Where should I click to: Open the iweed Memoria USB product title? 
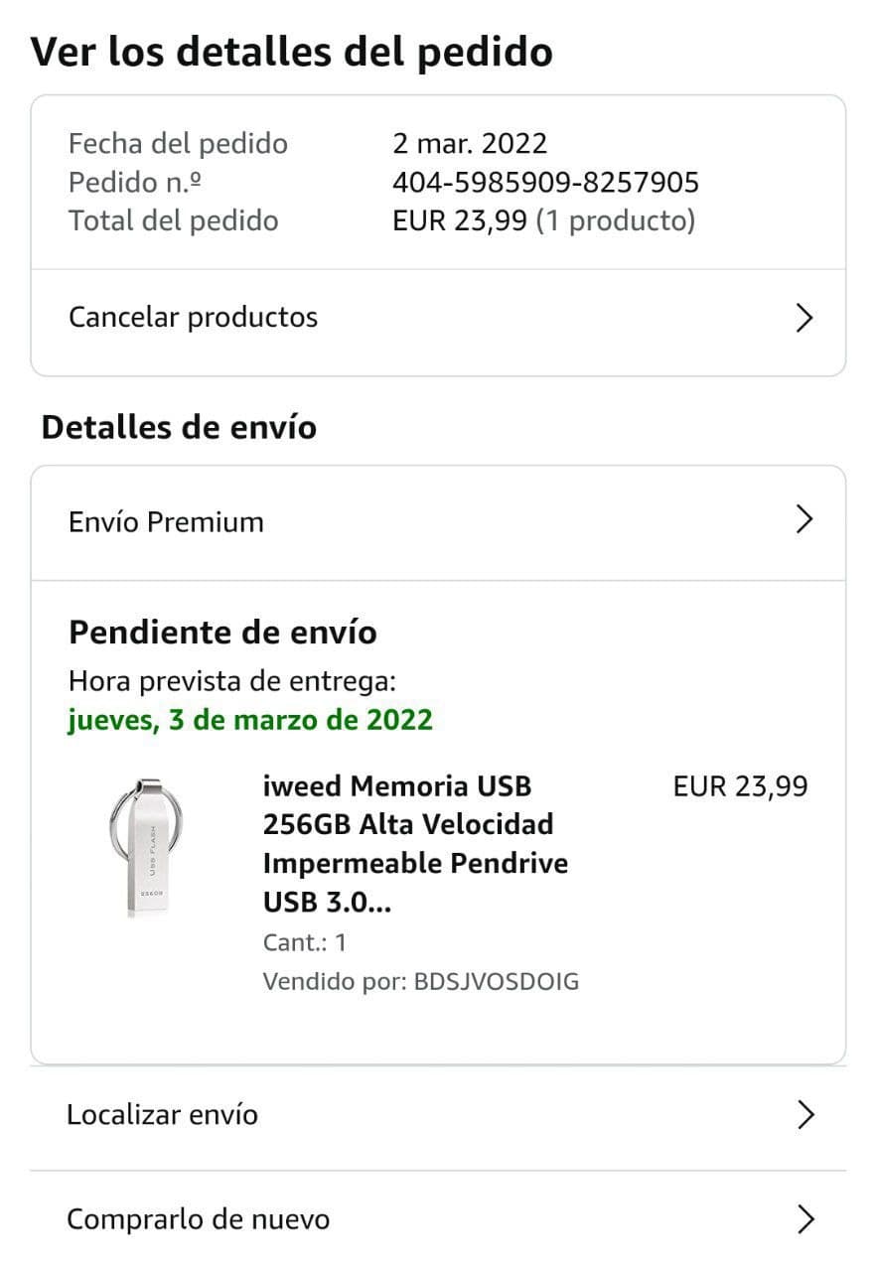coord(415,844)
